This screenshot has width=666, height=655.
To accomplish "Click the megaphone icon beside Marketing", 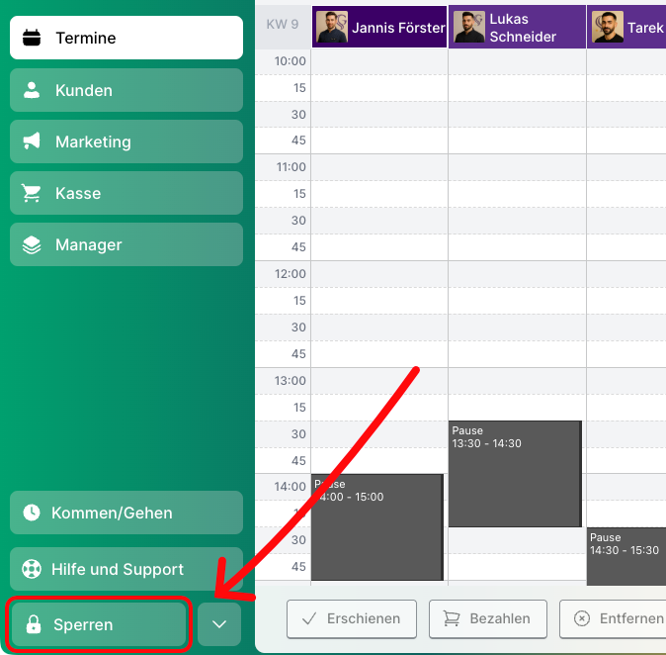I will pyautogui.click(x=32, y=141).
